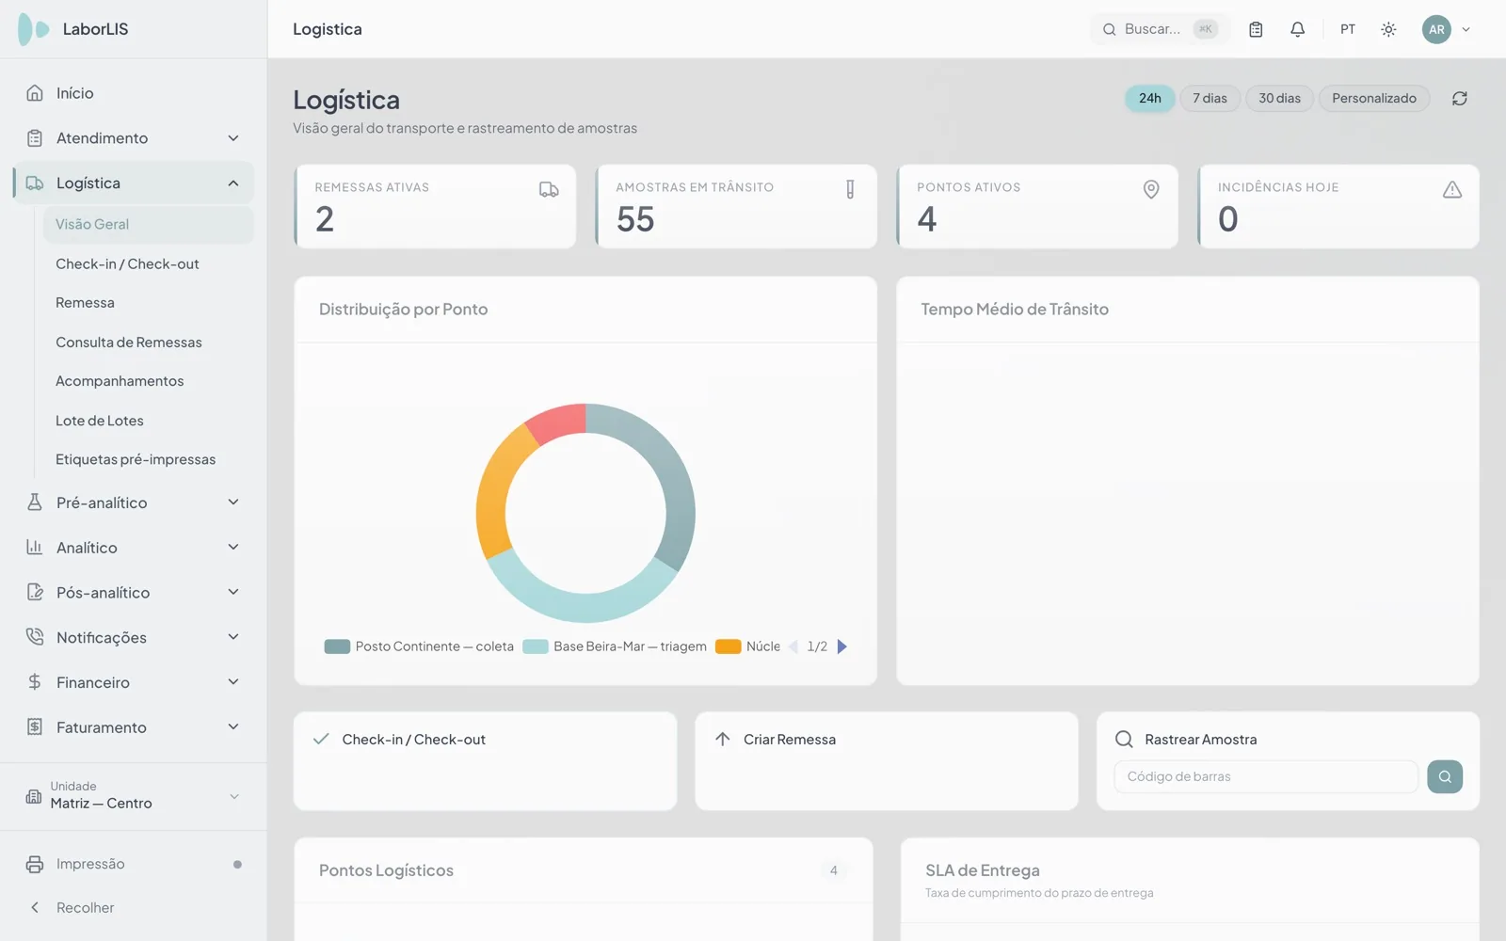Click the Impressão printer icon
The image size is (1506, 941).
coord(35,864)
